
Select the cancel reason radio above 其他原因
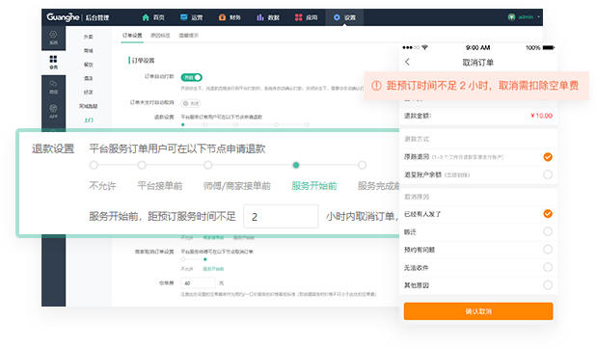tap(548, 267)
